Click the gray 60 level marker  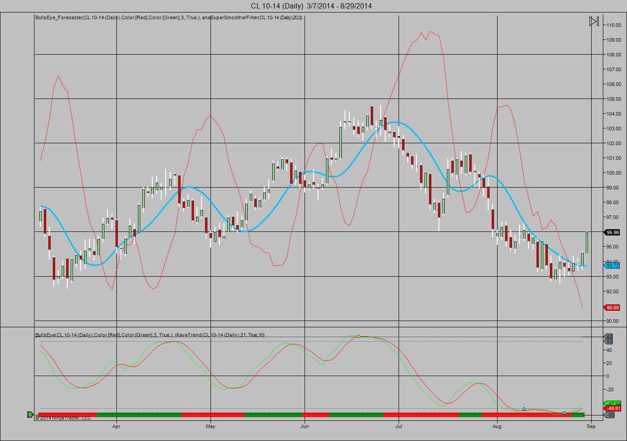[609, 336]
